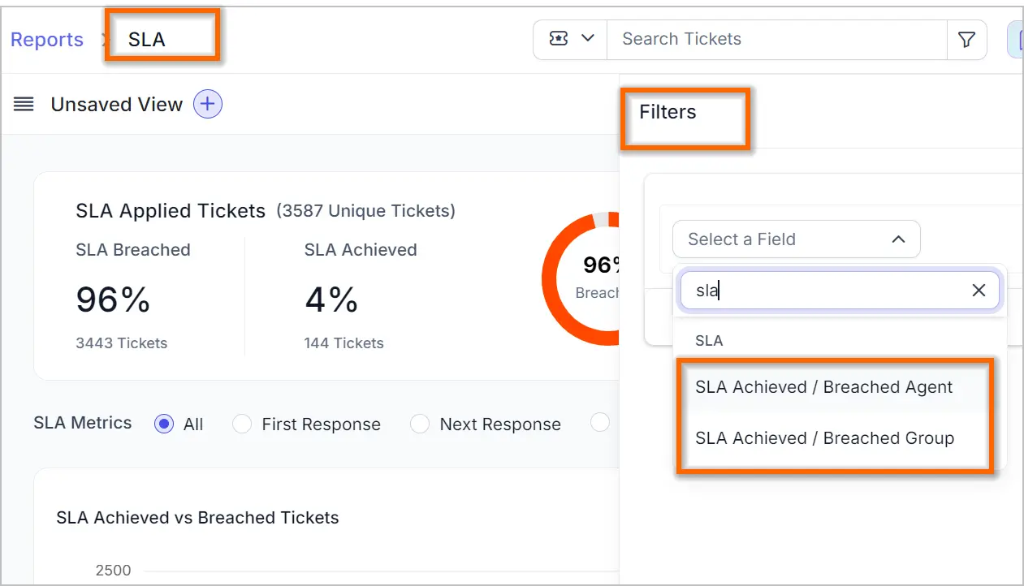This screenshot has width=1024, height=586.
Task: Select the 3443 Tickets count text
Action: [122, 343]
